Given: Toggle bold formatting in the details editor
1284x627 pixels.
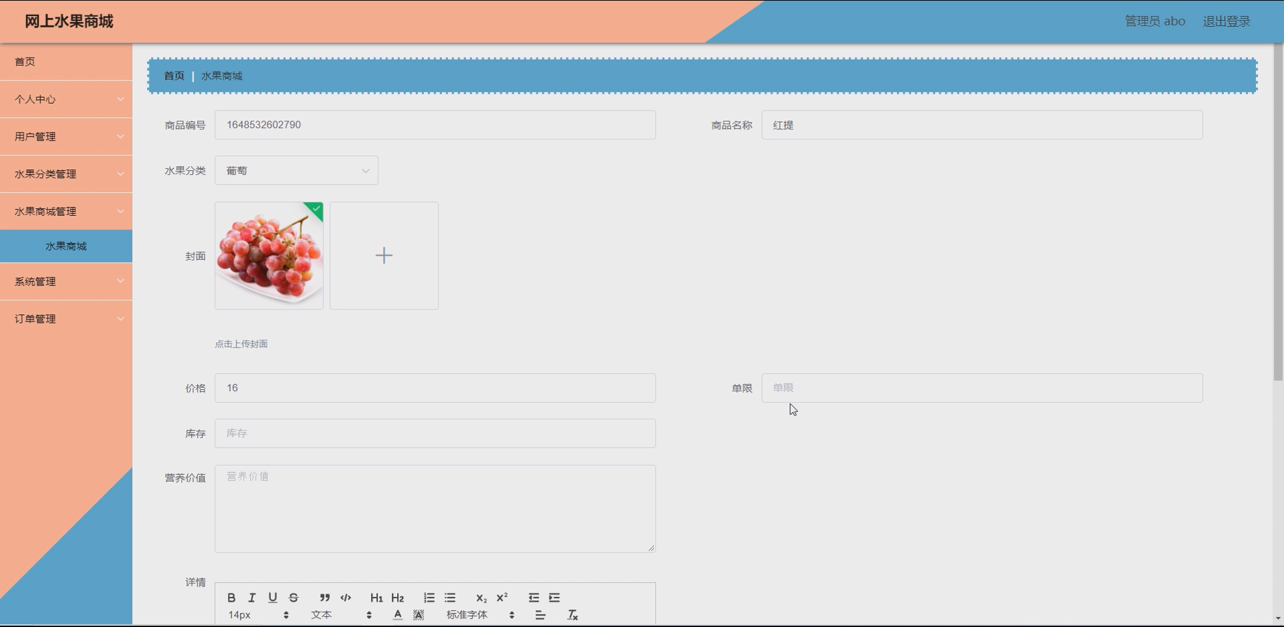Looking at the screenshot, I should tap(231, 598).
